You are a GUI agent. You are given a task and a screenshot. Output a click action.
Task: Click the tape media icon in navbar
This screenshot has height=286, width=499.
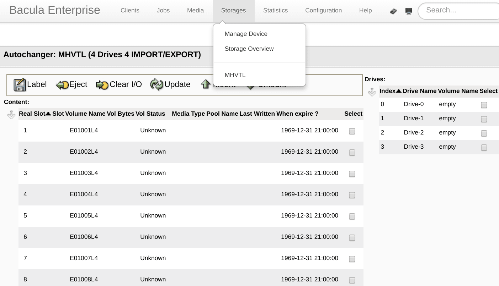pos(393,11)
